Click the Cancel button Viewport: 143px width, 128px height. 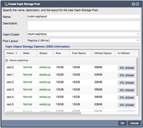(x=134, y=123)
